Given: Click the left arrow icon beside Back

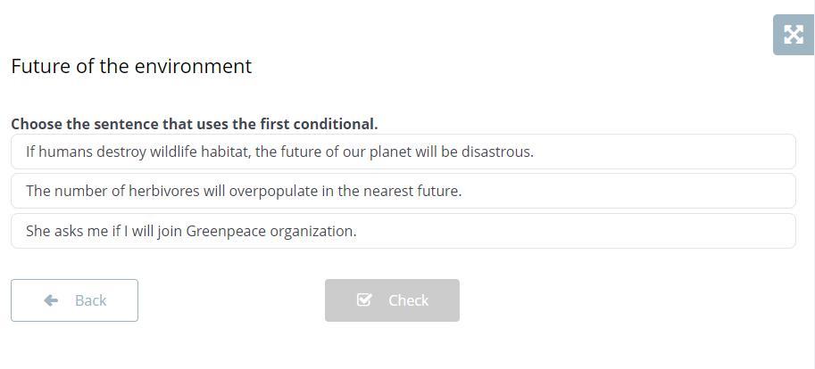Looking at the screenshot, I should pos(51,300).
